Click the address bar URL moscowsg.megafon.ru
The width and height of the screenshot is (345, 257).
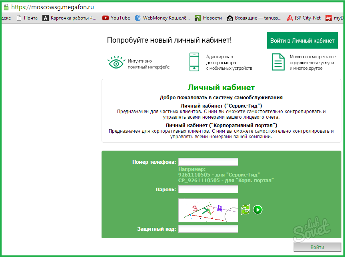click(53, 7)
